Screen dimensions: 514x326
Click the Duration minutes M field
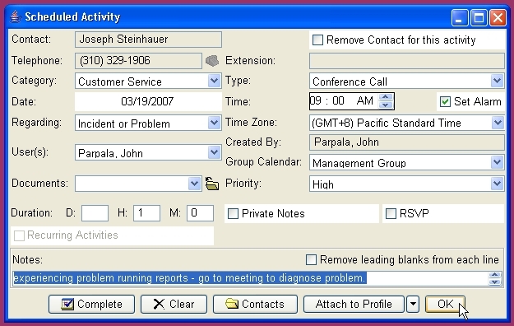[201, 213]
